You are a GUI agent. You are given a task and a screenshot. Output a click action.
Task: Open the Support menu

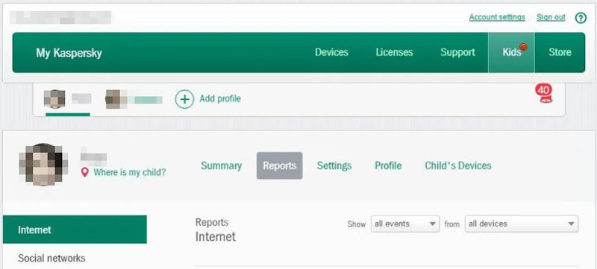(457, 52)
